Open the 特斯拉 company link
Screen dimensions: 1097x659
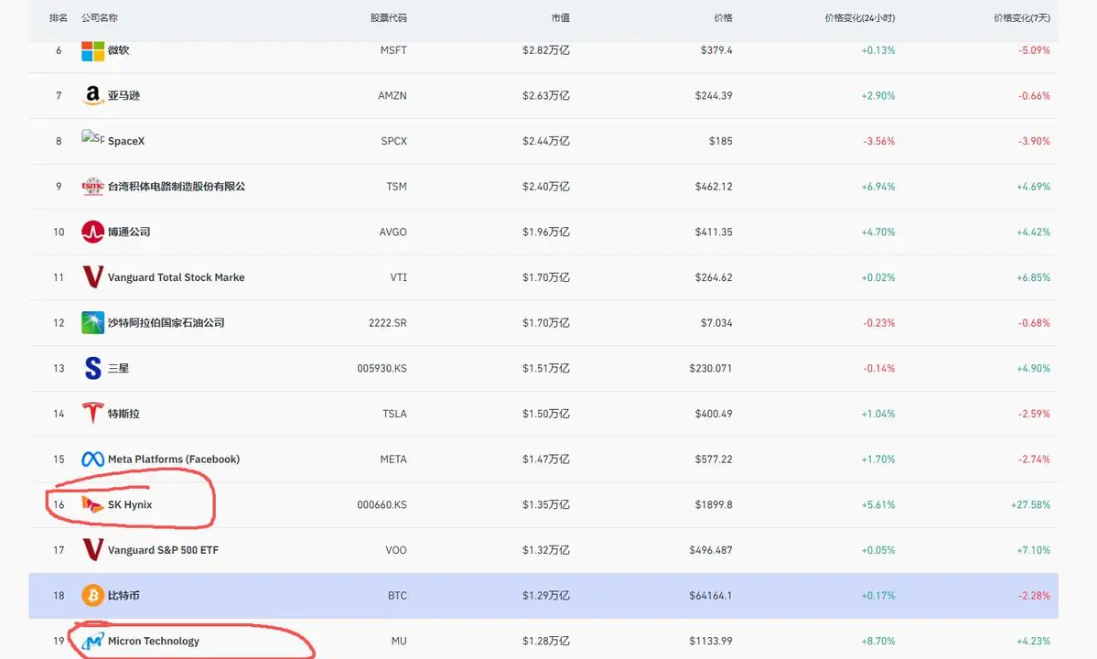(124, 414)
